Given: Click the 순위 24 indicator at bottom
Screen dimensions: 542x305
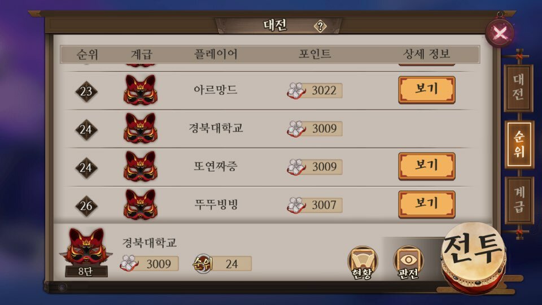Looking at the screenshot, I should [x=222, y=264].
